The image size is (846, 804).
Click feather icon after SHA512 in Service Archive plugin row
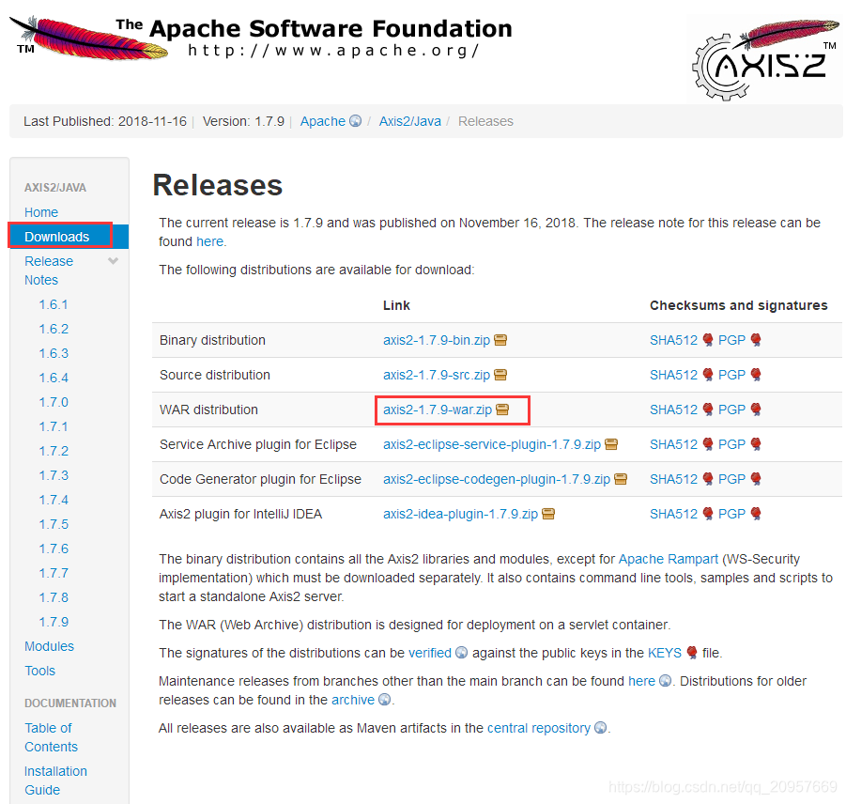coord(708,444)
